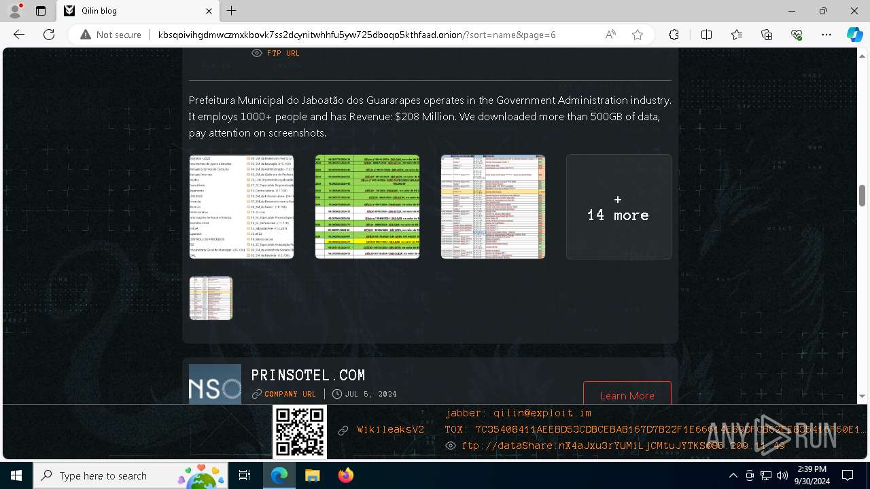Viewport: 870px width, 489px height.
Task: Click the browser profile avatar
Action: click(15, 11)
